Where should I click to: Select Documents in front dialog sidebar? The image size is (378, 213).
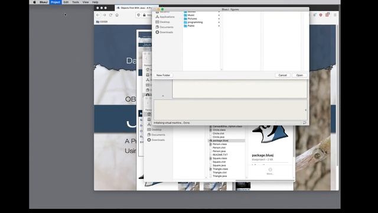[x=164, y=27]
